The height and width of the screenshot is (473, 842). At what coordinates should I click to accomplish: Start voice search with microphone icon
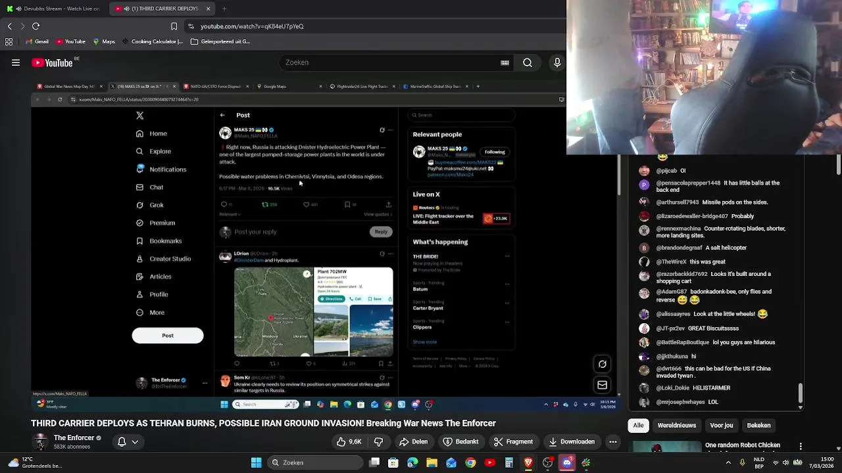pos(557,62)
